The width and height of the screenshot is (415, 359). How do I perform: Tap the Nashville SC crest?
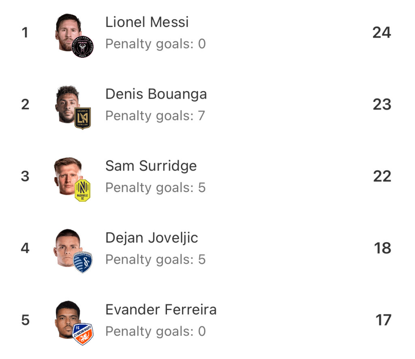82,190
